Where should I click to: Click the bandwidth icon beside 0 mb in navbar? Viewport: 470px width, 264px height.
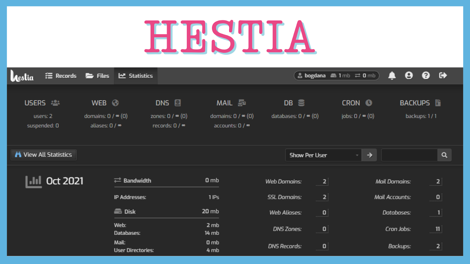click(357, 76)
